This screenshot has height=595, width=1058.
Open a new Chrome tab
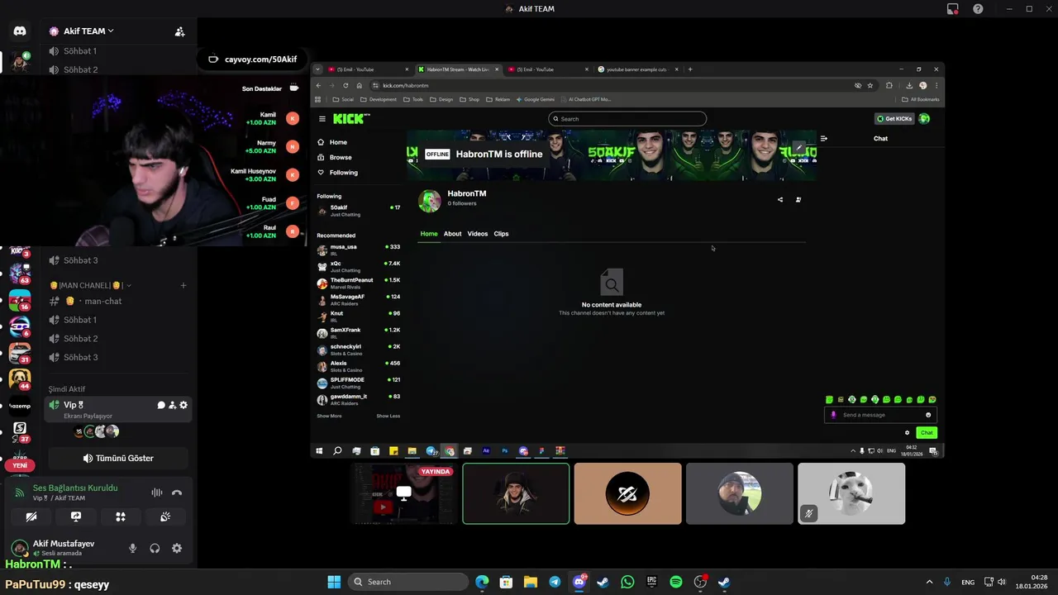(690, 69)
